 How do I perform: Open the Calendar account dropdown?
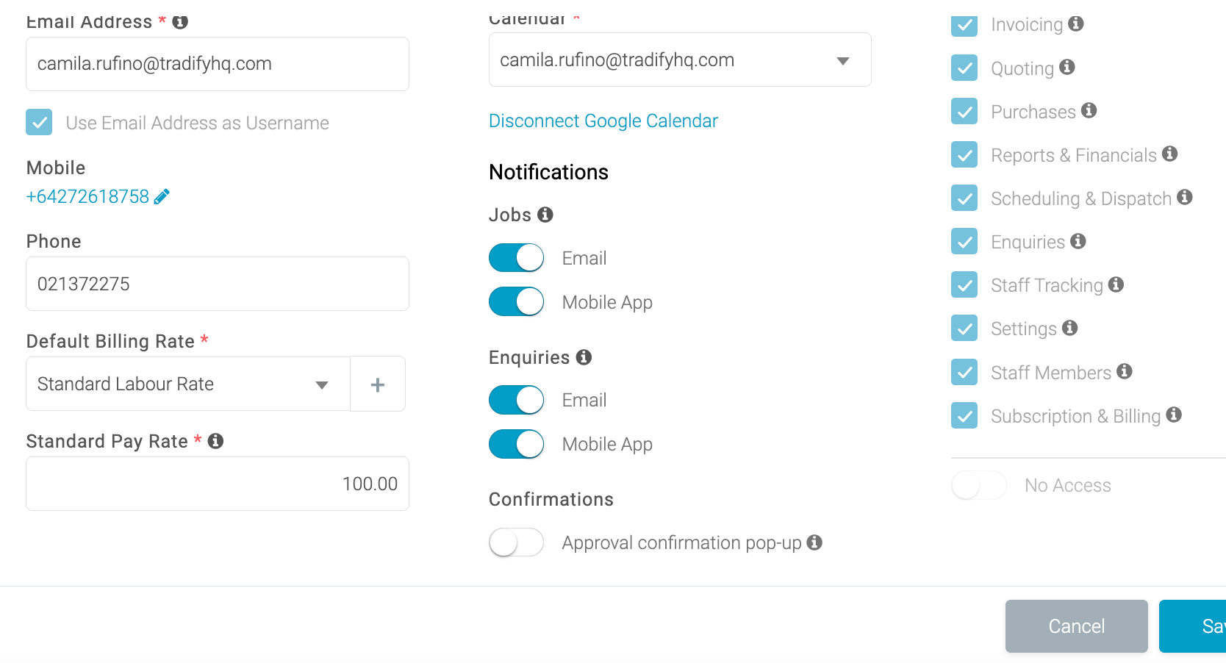[x=842, y=60]
